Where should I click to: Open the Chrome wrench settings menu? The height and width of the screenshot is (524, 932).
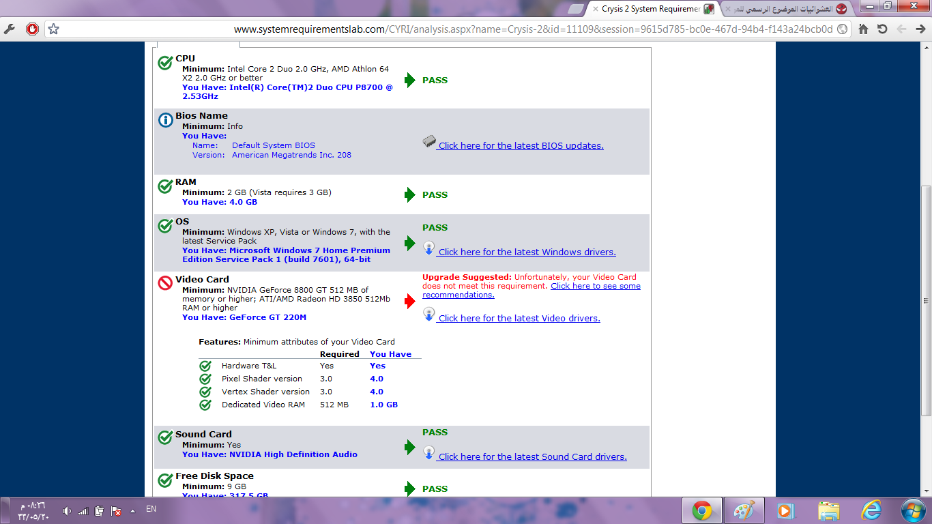pyautogui.click(x=10, y=29)
